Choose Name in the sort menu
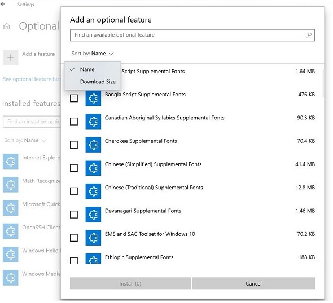Screen dimensions: 333x303 coord(87,69)
